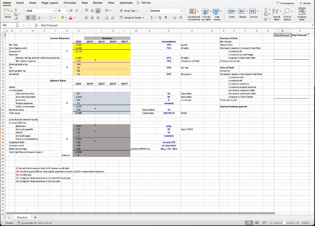Select the Practice sheet tab
The width and height of the screenshot is (315, 226).
(22, 217)
